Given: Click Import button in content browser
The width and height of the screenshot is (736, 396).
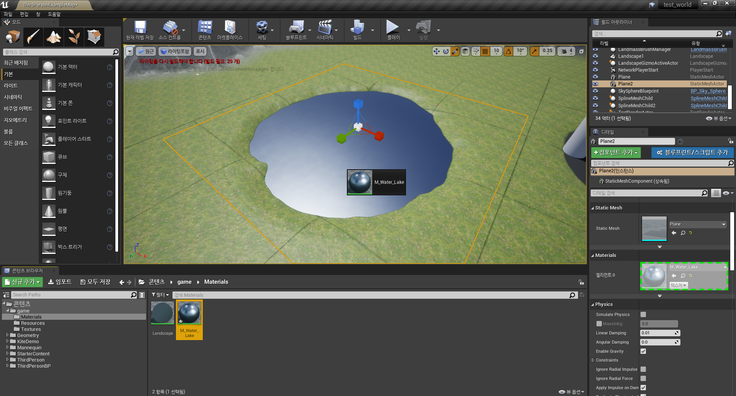Looking at the screenshot, I should pos(60,282).
